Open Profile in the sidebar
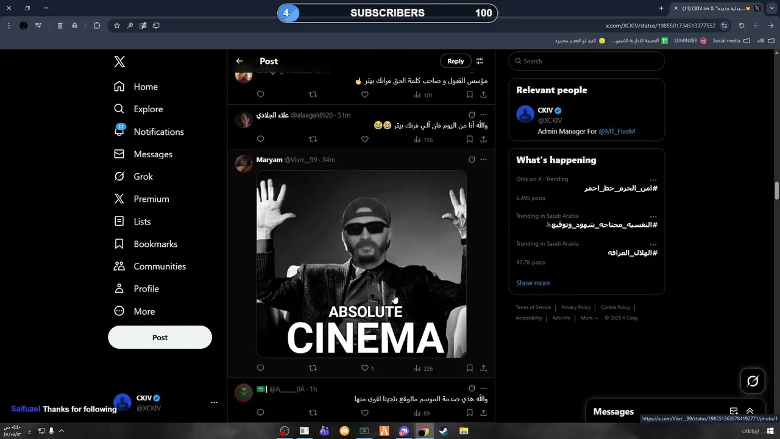 (136, 288)
